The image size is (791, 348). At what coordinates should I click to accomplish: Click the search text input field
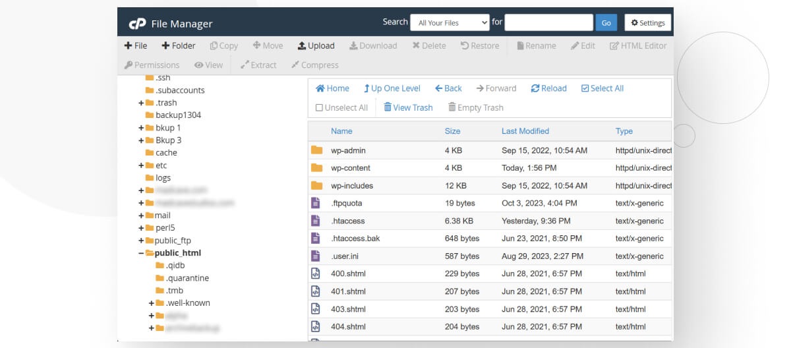pyautogui.click(x=548, y=22)
